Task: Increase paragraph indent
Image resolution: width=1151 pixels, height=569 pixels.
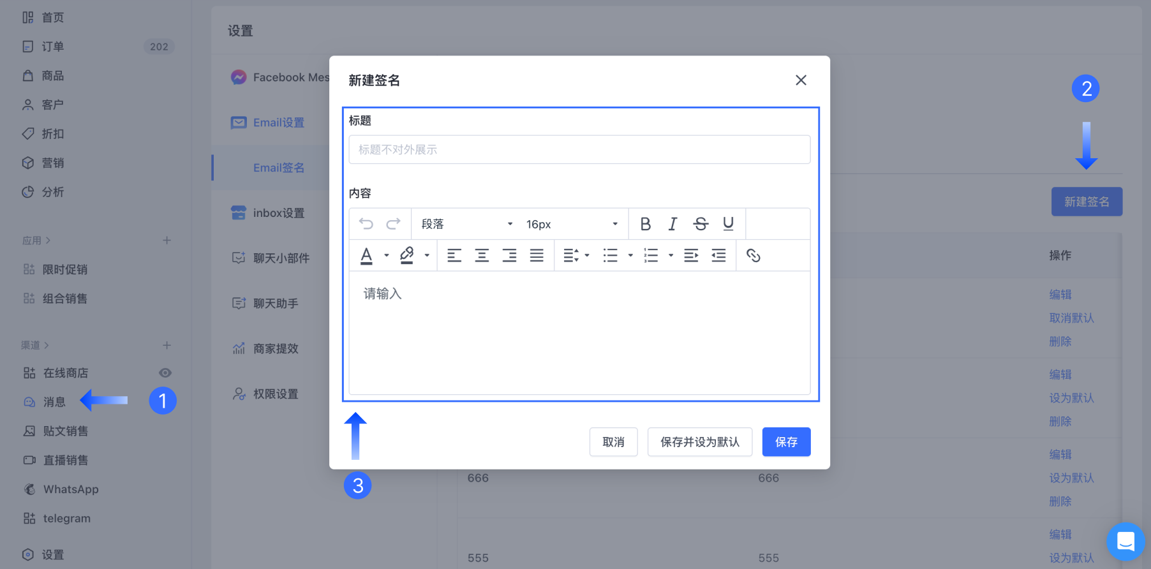Action: pos(691,256)
